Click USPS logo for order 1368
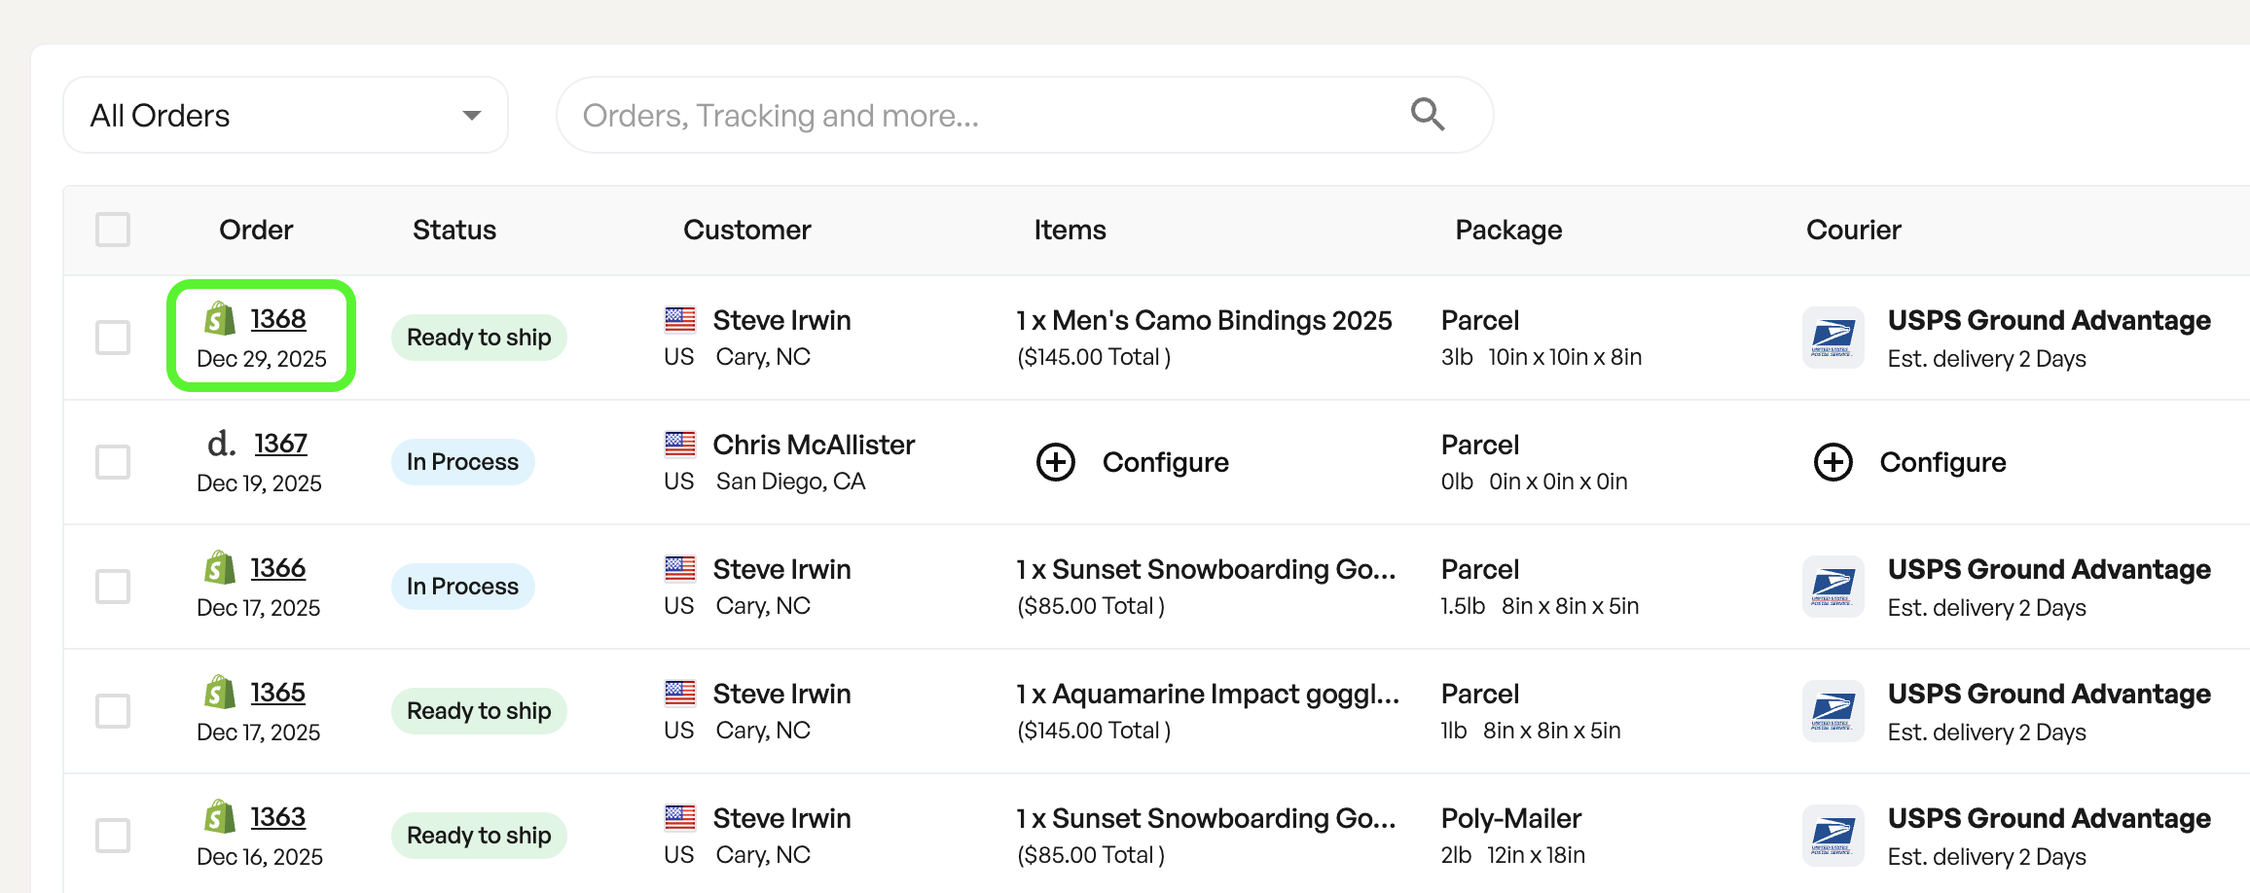The height and width of the screenshot is (893, 2250). [1833, 338]
